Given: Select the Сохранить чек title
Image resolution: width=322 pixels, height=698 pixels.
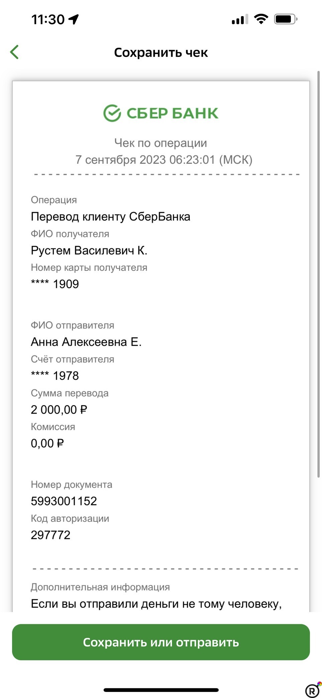Looking at the screenshot, I should [x=161, y=52].
